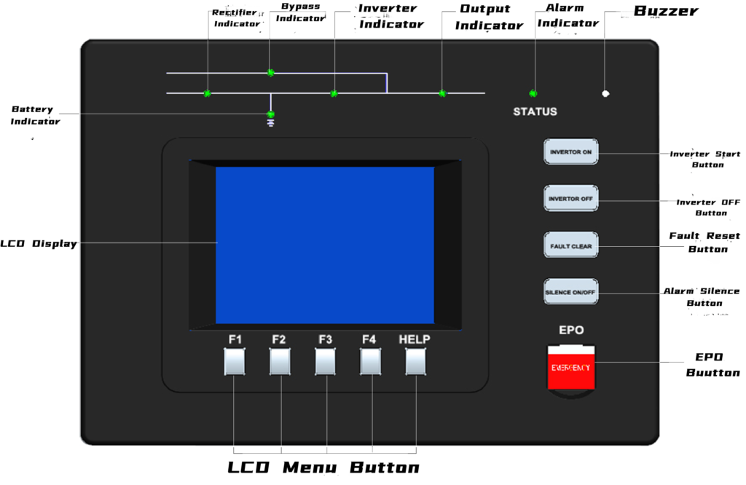Click the HELP label text
Screen dimensions: 746x485
[x=415, y=339]
